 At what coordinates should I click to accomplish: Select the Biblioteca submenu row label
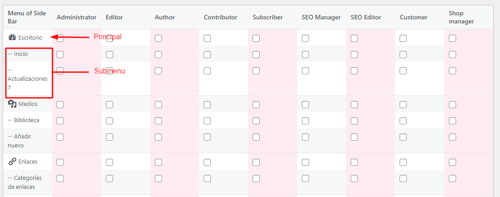[24, 120]
